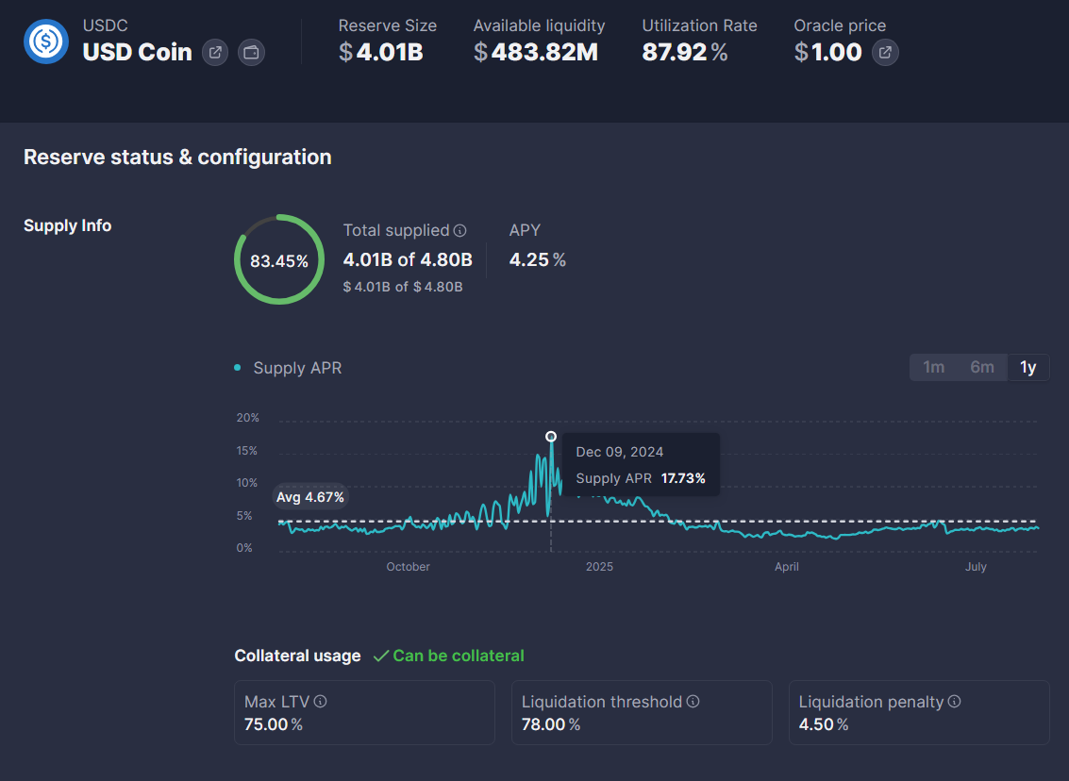
Task: Click the Utilization Rate 87.92% value
Action: coord(684,52)
